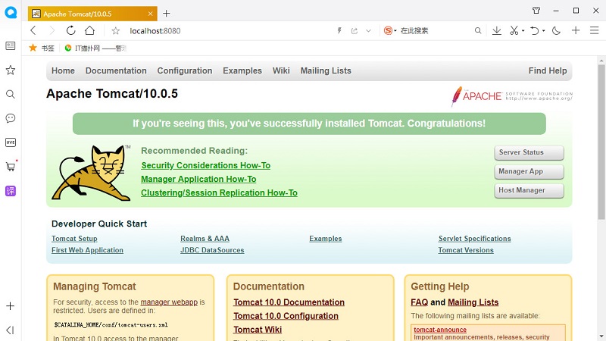Open the shopping cart icon in sidebar
This screenshot has height=341, width=606.
tap(11, 166)
